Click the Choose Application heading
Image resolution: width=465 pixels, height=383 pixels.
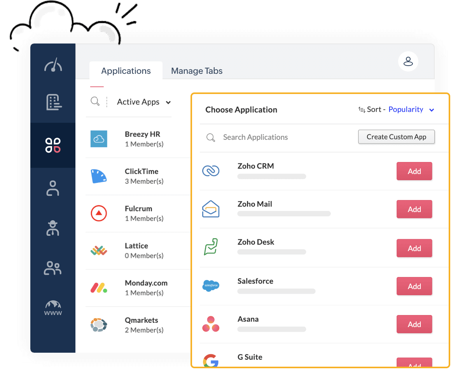coord(241,110)
